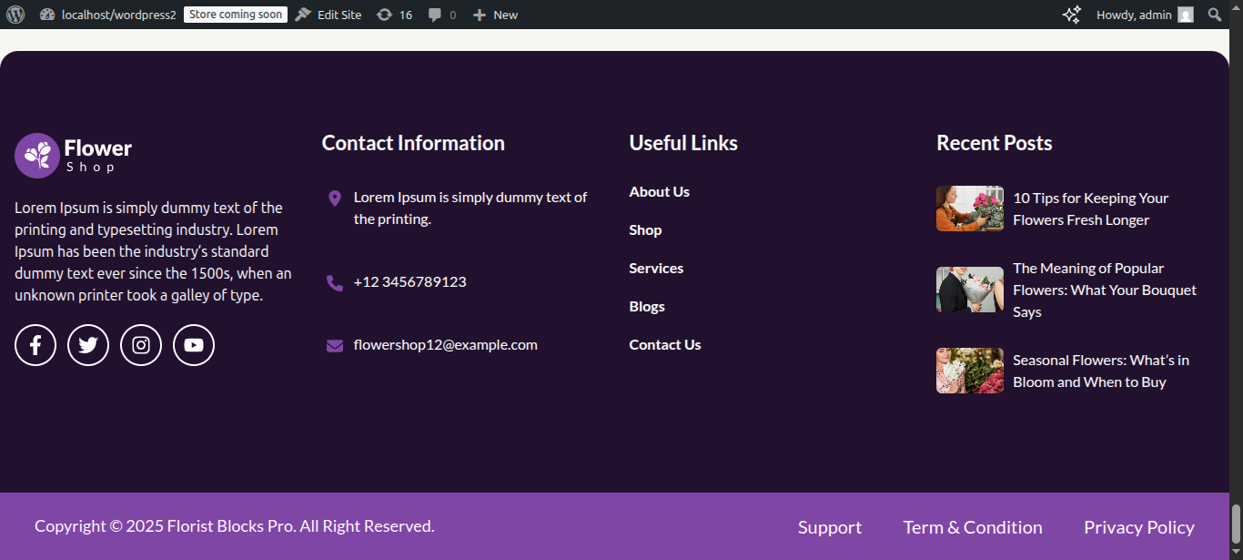Click the Flower Shop logo
The image size is (1243, 560).
pos(74,155)
